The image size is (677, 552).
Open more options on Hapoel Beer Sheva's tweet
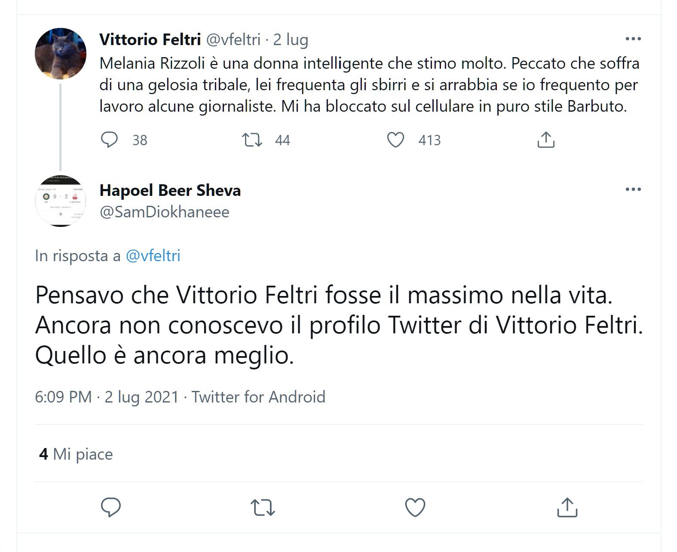pyautogui.click(x=633, y=189)
